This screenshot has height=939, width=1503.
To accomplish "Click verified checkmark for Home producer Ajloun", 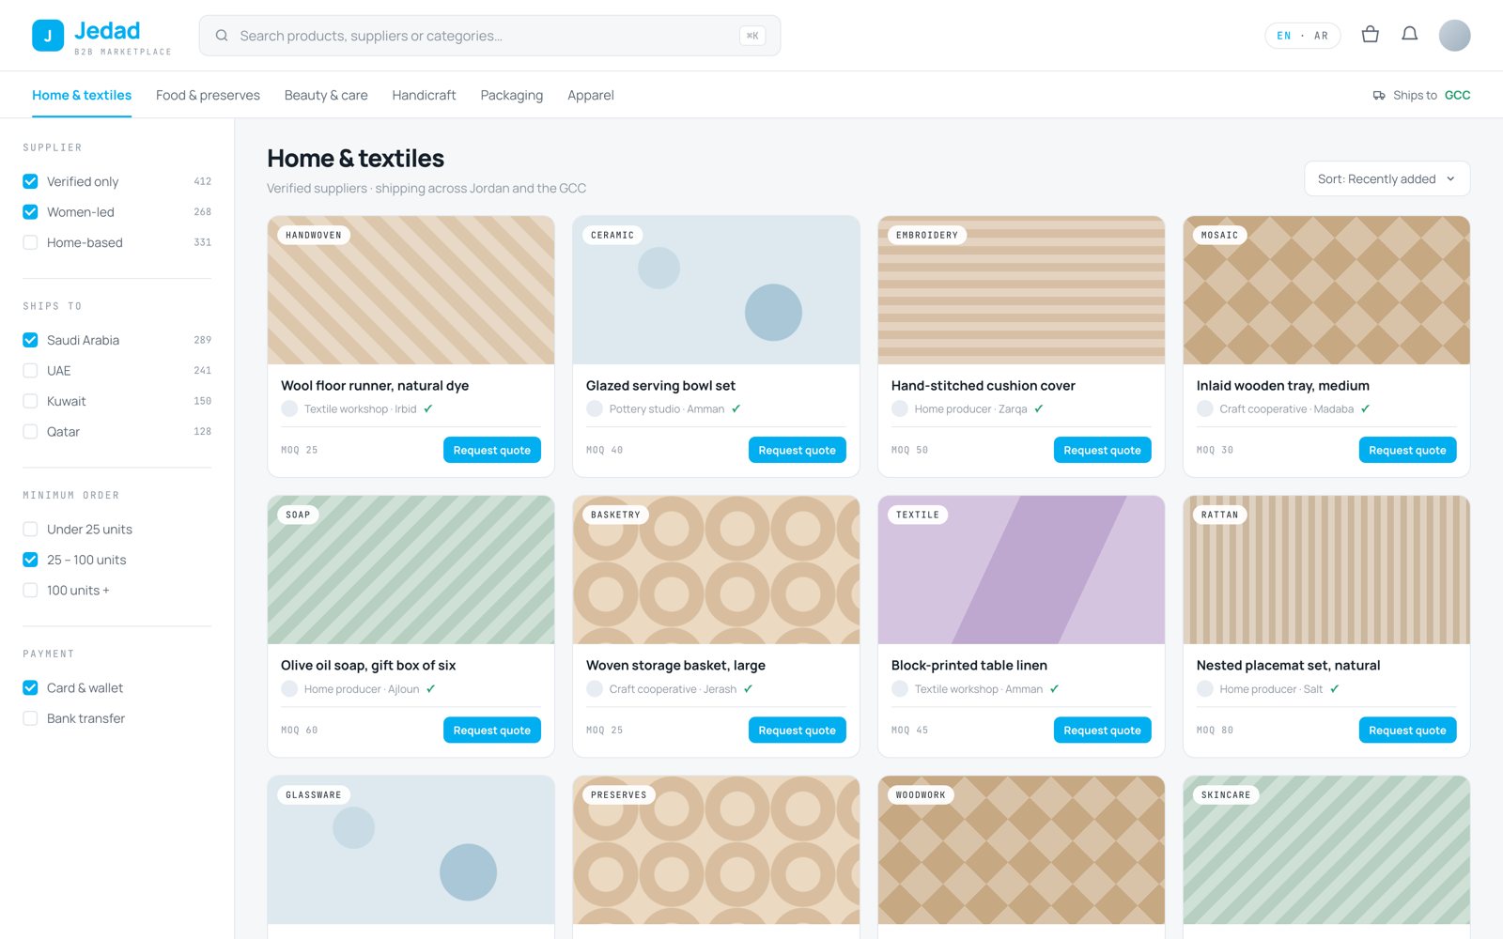I will pos(431,688).
